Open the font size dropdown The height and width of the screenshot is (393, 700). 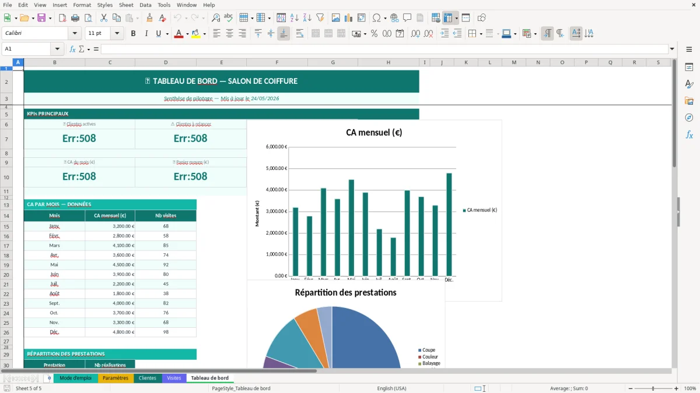[x=117, y=34]
